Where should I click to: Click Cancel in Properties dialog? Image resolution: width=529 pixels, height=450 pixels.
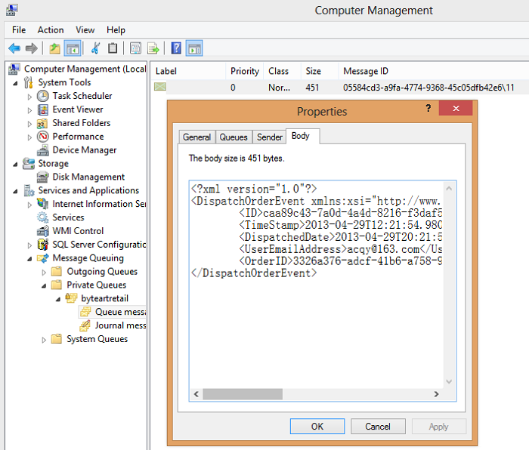(378, 427)
